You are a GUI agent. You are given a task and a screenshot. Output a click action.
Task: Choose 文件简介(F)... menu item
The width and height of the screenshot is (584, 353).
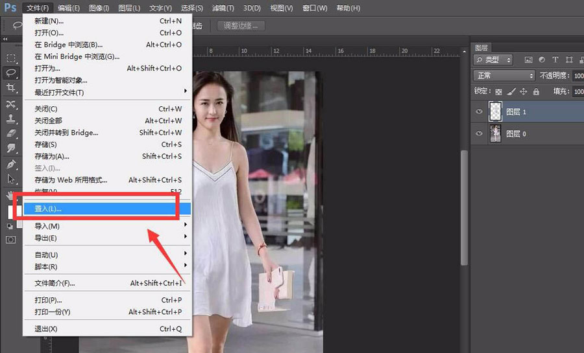click(108, 283)
